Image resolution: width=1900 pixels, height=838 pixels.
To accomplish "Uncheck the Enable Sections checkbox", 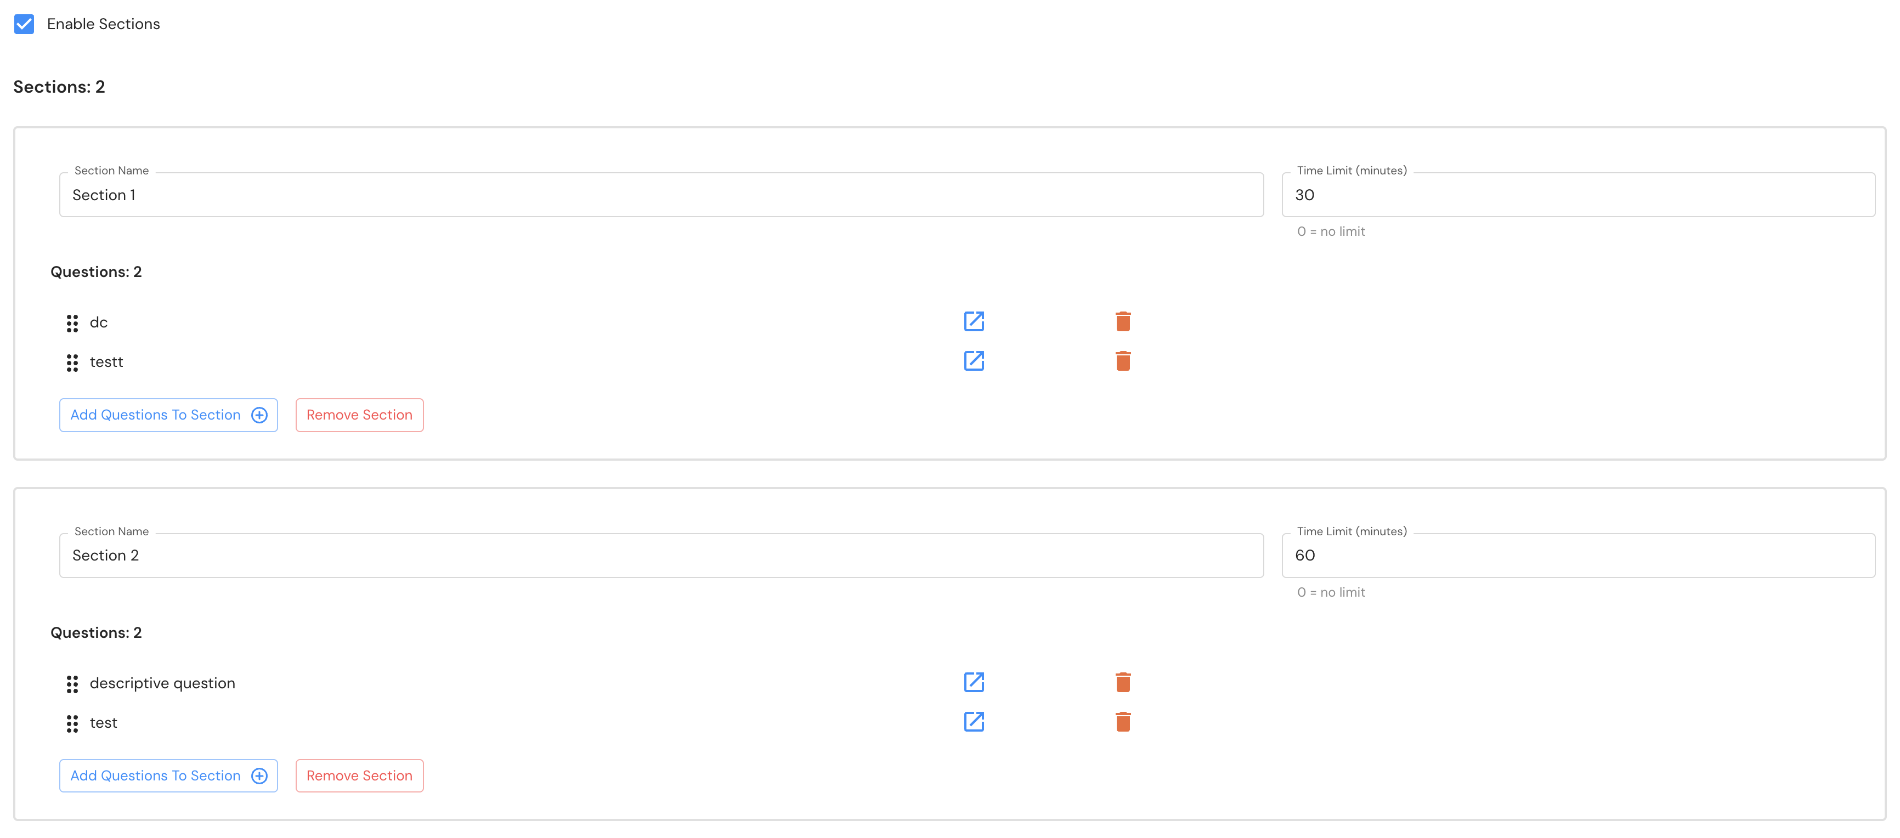I will (24, 24).
